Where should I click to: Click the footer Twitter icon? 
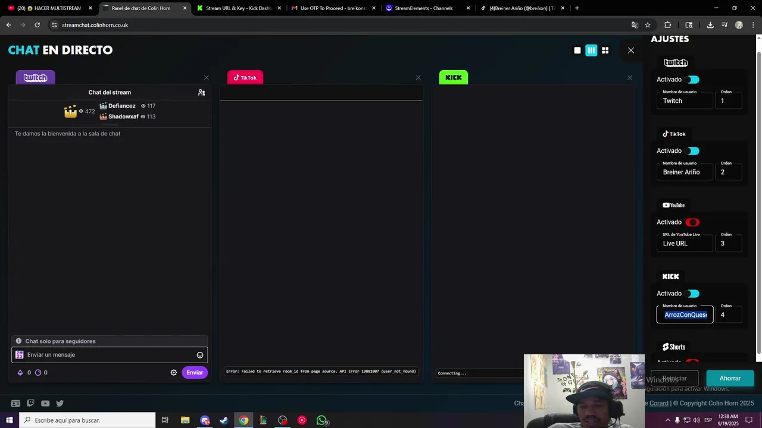[x=60, y=403]
